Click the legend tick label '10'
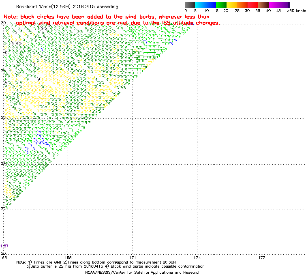The height and width of the screenshot is (279, 308). pyautogui.click(x=206, y=11)
